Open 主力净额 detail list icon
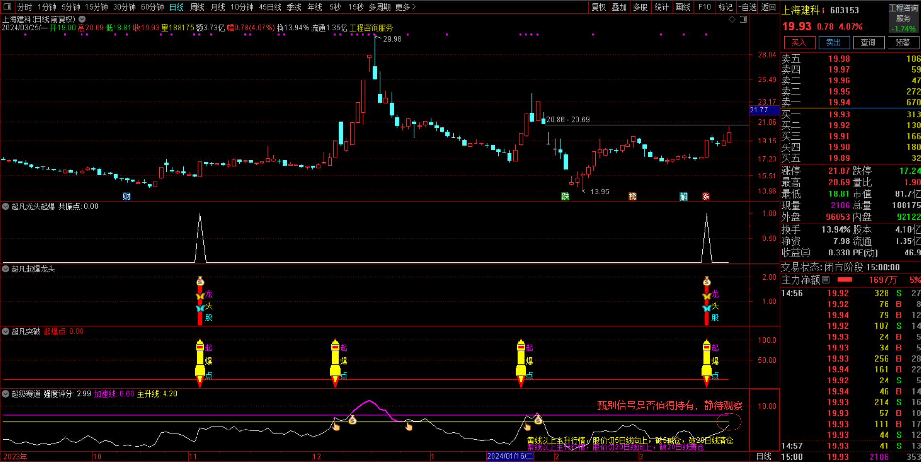Screen dimensions: 921x462 [x=826, y=280]
